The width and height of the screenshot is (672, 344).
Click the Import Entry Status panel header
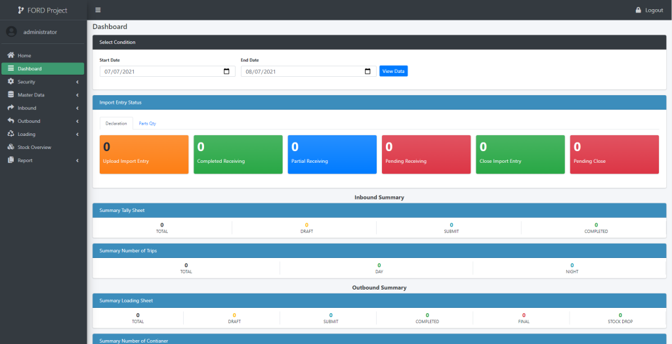click(x=379, y=102)
